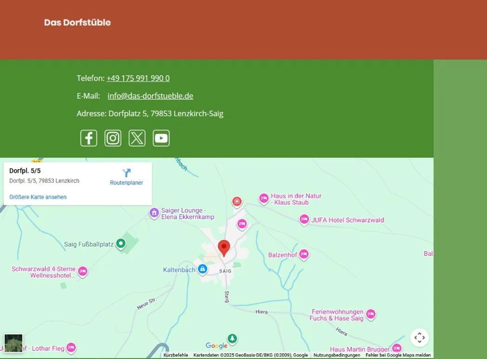Click the Routenplaner directions icon

click(126, 173)
